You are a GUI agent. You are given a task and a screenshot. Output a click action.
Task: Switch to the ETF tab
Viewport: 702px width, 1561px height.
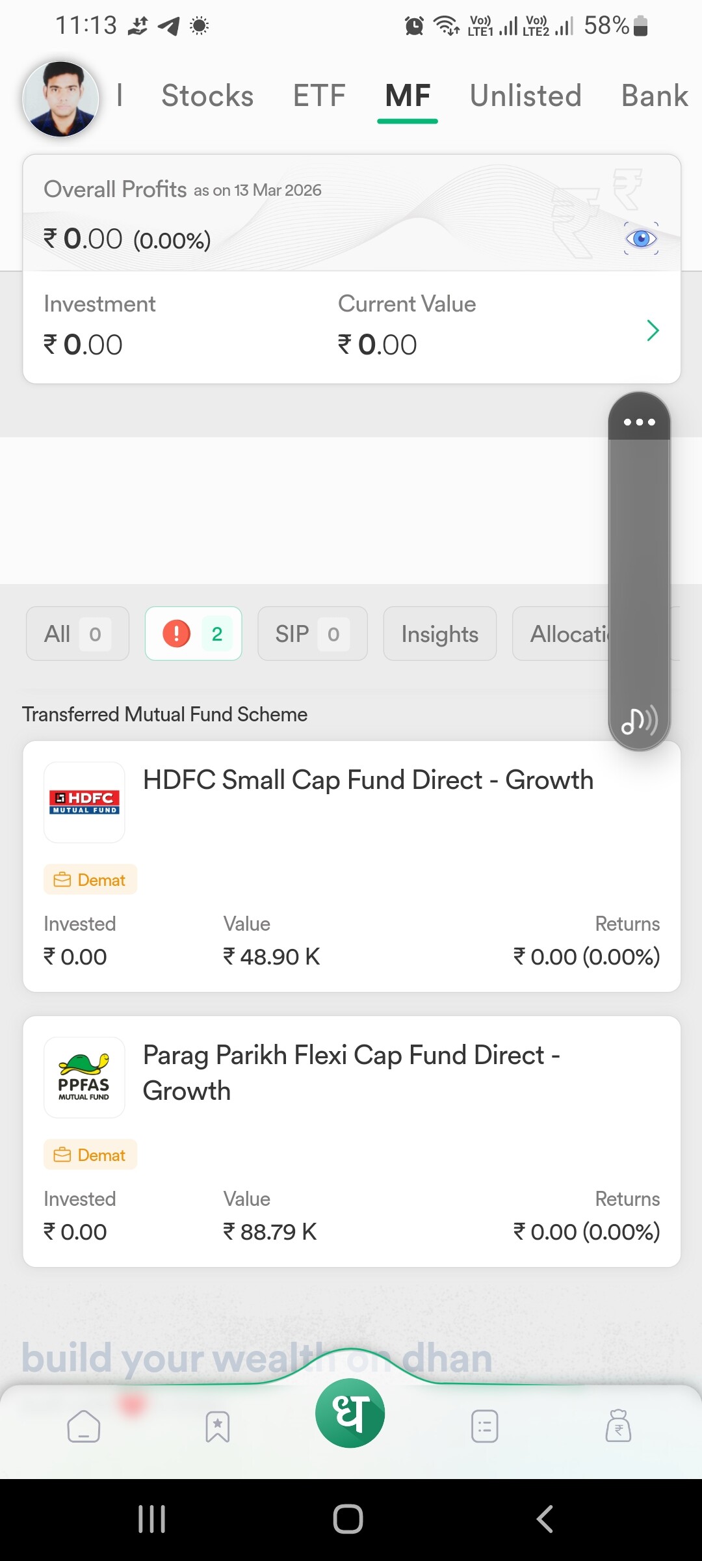[x=319, y=96]
